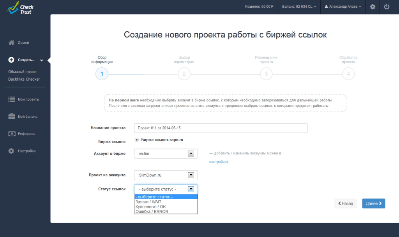Click the plus icon next to Создать
This screenshot has width=399, height=237.
(x=11, y=60)
